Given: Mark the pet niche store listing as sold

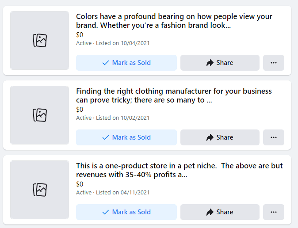Looking at the screenshot, I should click(x=126, y=212).
